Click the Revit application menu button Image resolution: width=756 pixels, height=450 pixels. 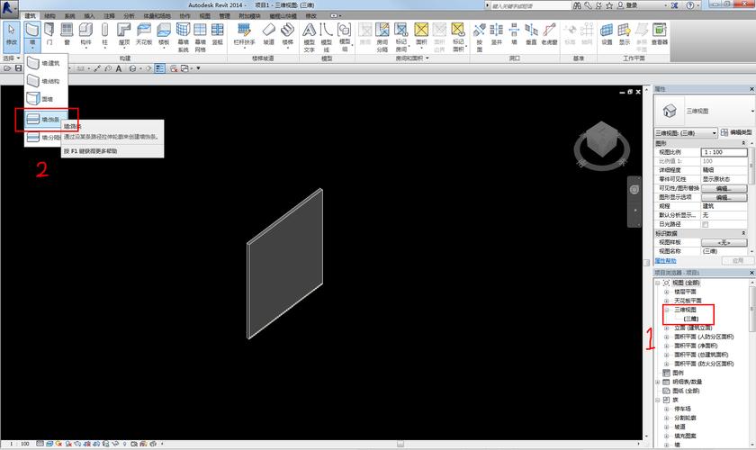[x=9, y=7]
